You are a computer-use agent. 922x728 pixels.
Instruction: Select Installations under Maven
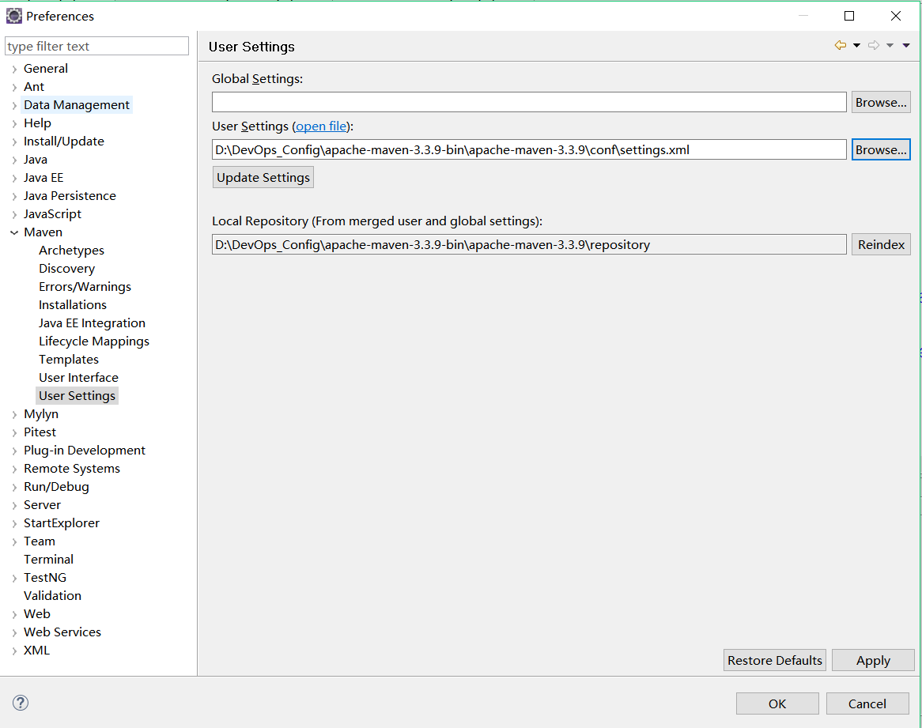tap(72, 305)
